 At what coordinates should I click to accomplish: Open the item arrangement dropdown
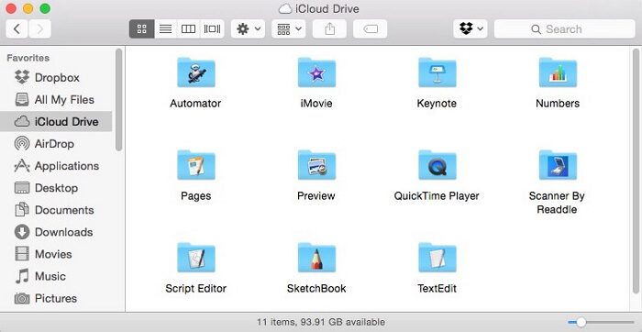point(289,29)
